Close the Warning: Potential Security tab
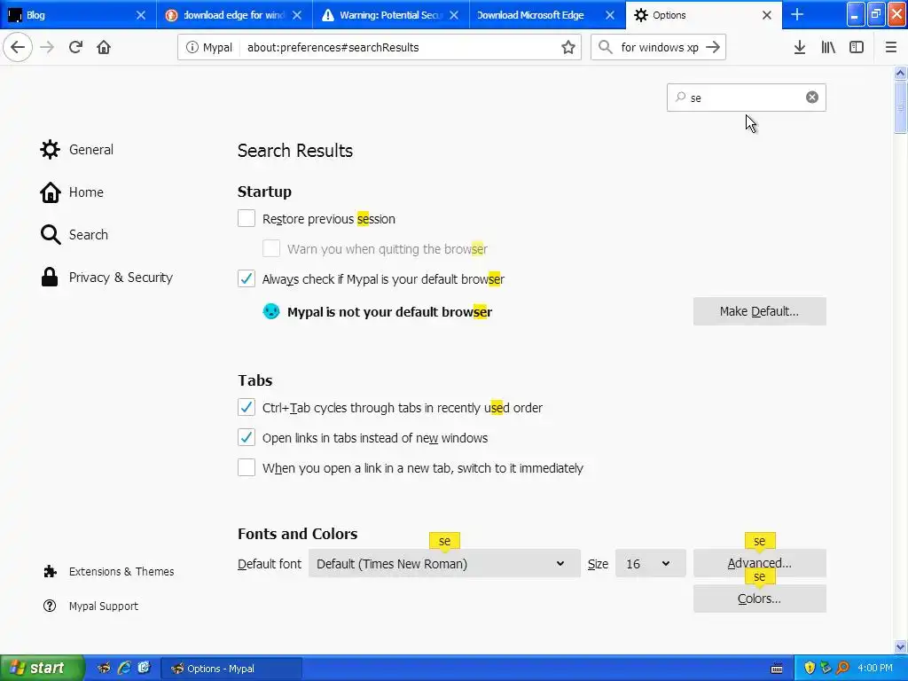 point(454,15)
